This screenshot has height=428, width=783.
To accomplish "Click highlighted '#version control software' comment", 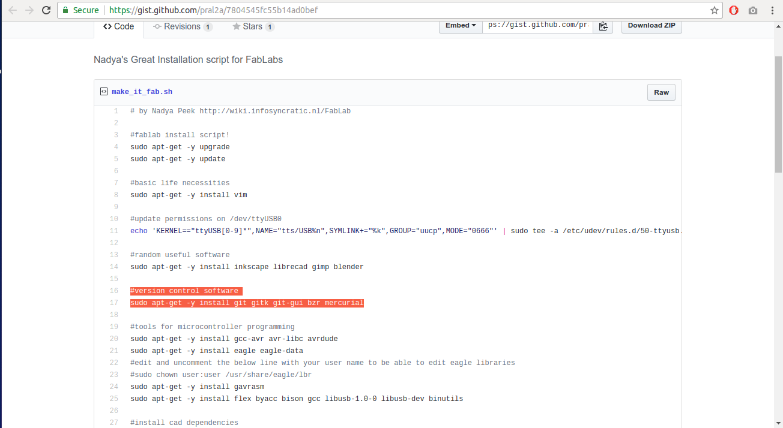I will coord(186,291).
